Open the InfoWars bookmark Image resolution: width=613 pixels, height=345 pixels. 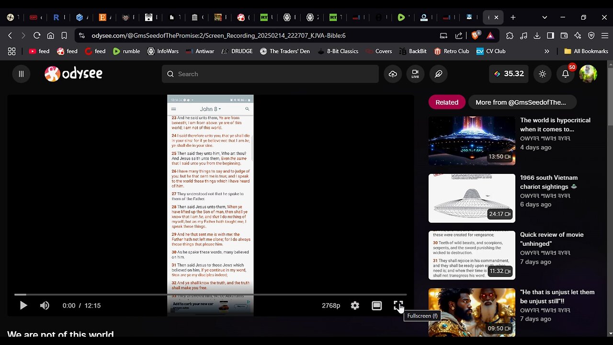(x=163, y=51)
